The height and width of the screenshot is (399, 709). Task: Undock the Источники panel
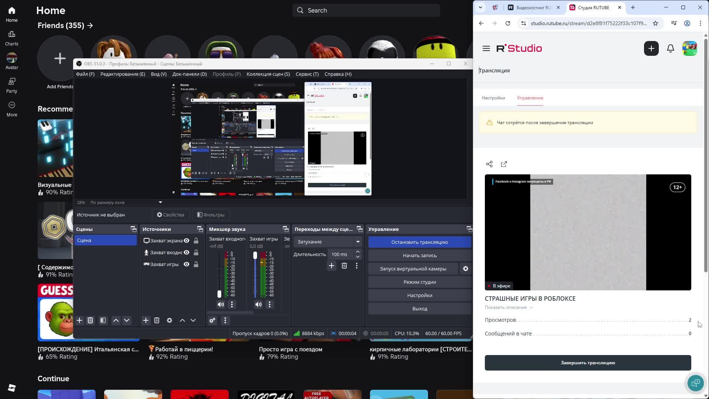(x=200, y=229)
